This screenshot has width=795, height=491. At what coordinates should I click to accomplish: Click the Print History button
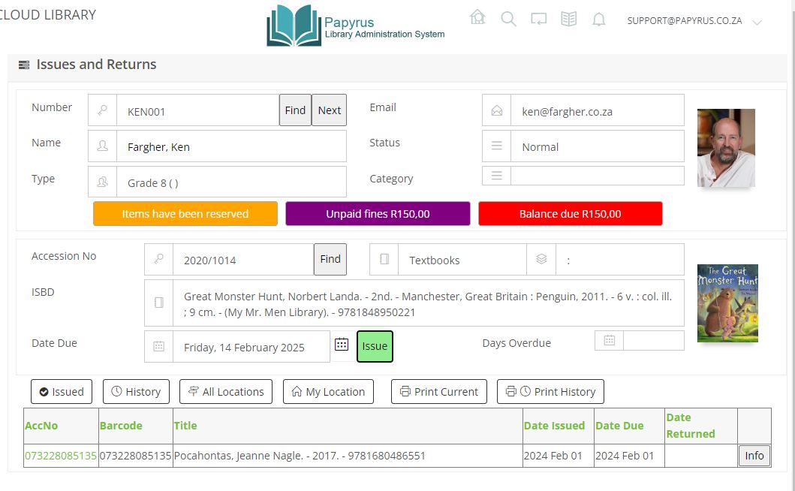point(550,392)
